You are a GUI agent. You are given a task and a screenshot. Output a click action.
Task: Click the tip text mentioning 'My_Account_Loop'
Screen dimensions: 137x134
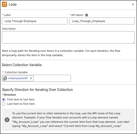(x=71, y=120)
